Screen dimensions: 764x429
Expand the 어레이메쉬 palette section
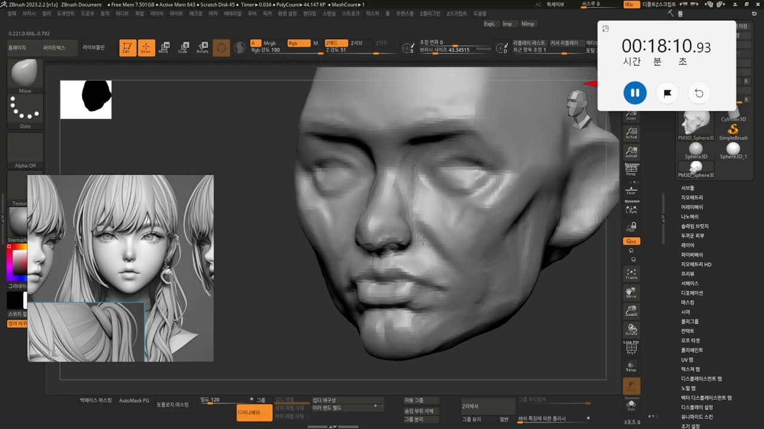point(692,207)
